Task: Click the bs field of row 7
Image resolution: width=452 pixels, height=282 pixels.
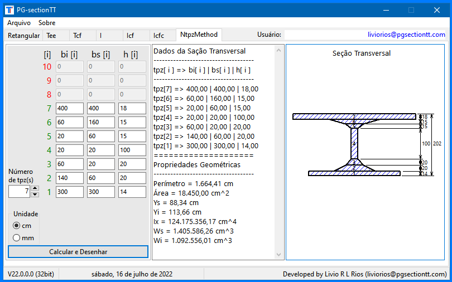Action: coord(101,109)
